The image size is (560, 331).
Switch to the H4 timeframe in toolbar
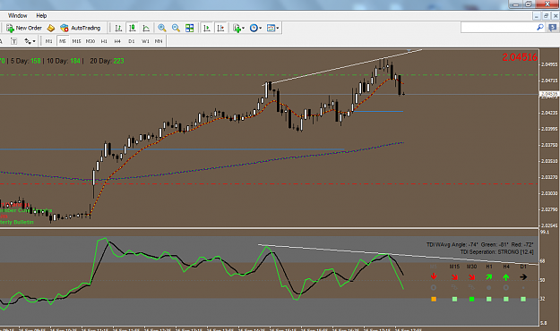(117, 41)
